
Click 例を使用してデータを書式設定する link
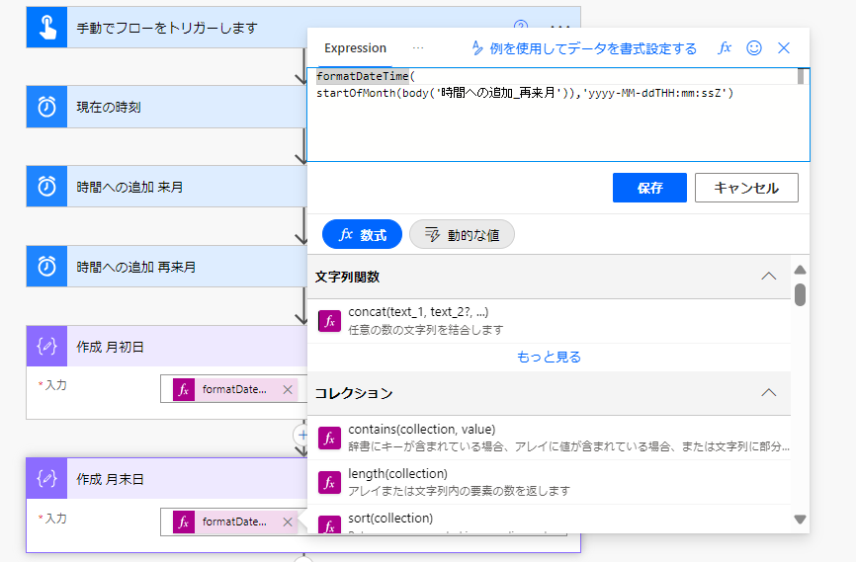coord(584,48)
